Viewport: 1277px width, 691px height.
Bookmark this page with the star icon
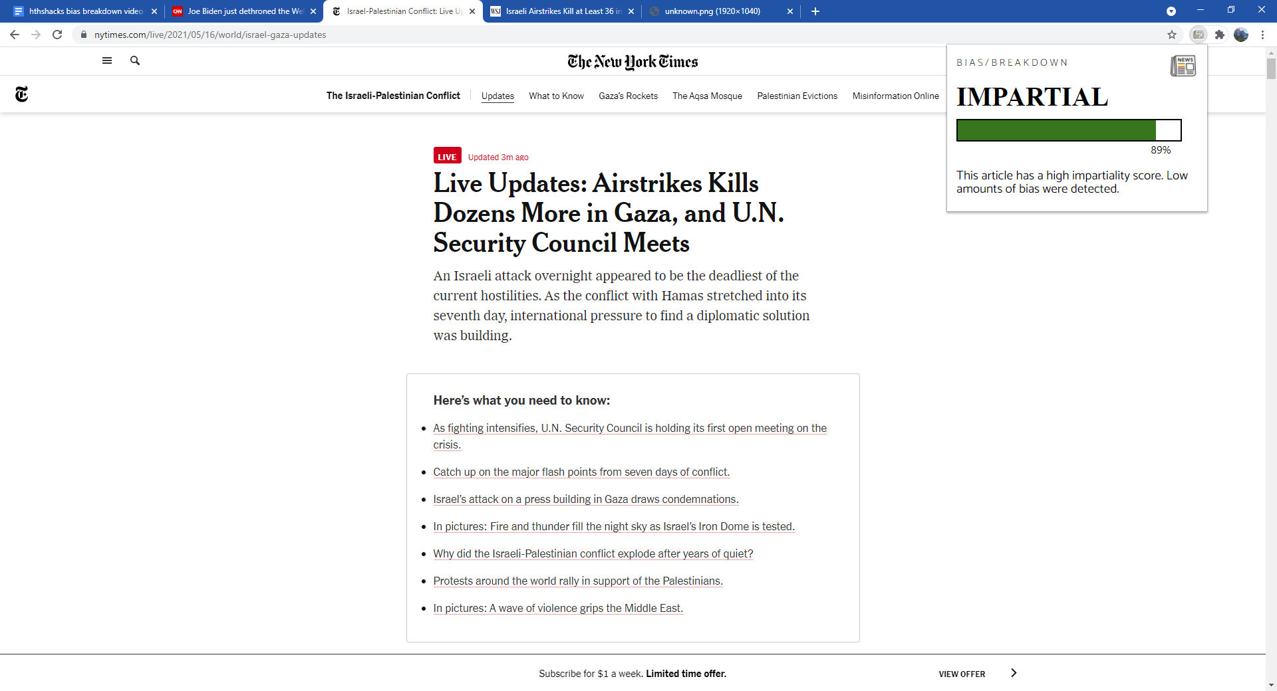pyautogui.click(x=1172, y=35)
